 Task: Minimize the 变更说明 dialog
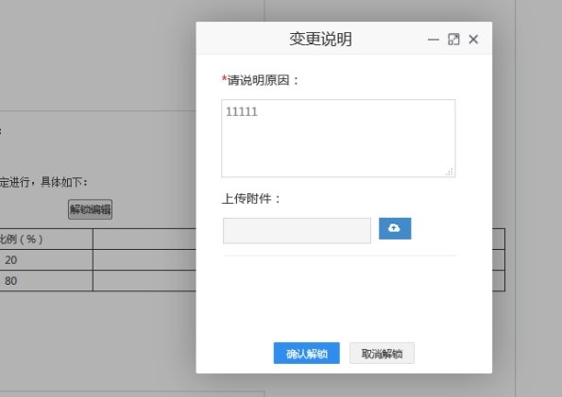pos(434,40)
